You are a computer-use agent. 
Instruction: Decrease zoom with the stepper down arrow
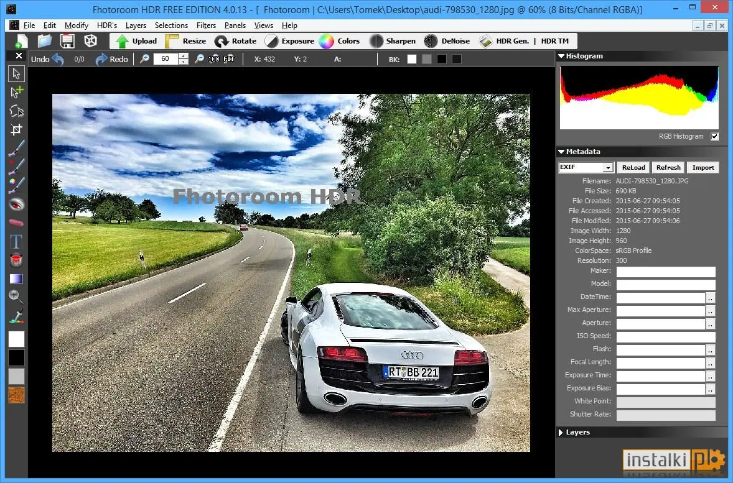click(183, 62)
